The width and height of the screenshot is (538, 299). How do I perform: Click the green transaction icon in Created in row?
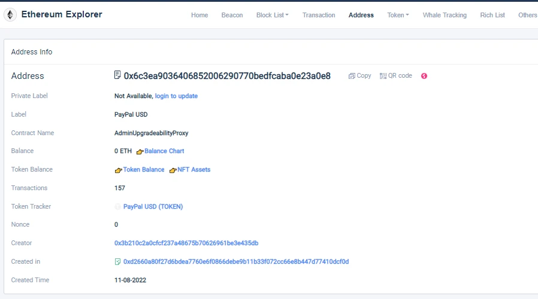tap(117, 262)
